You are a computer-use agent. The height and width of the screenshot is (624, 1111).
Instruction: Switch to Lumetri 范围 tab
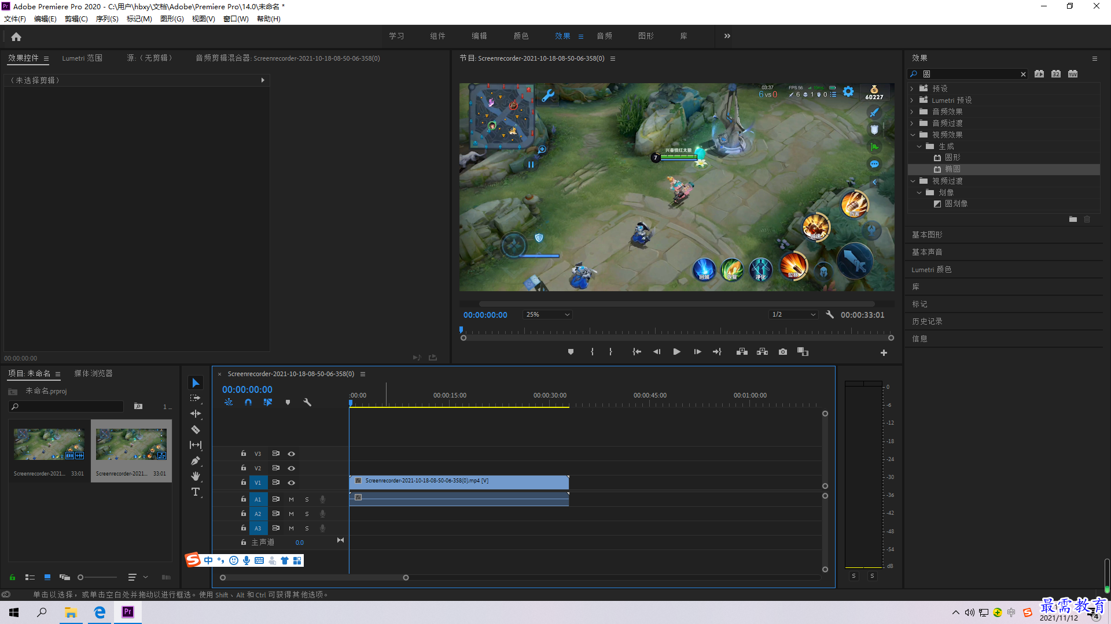82,58
